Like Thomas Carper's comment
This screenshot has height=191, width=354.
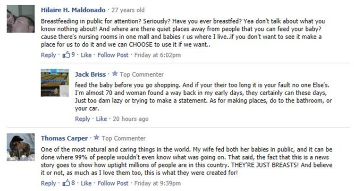[85, 183]
